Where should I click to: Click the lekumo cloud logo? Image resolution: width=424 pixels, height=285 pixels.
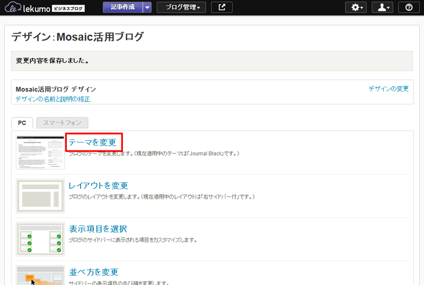coord(13,7)
